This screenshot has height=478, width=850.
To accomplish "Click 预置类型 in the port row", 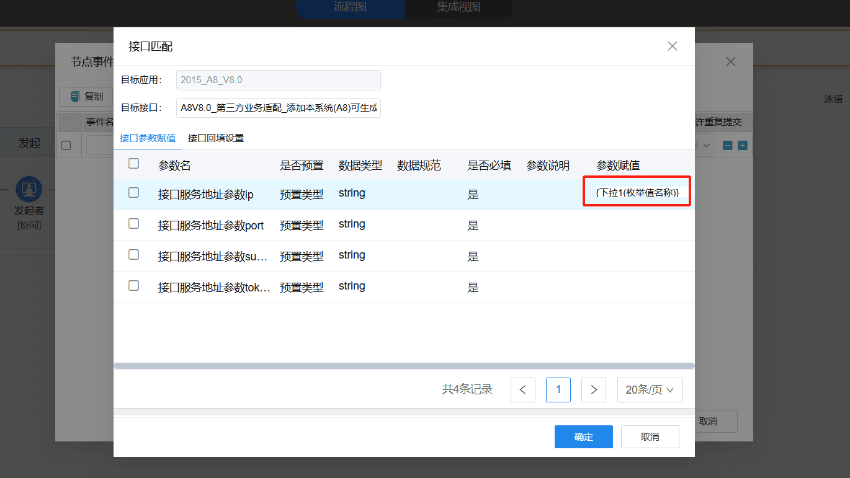I will pyautogui.click(x=302, y=226).
